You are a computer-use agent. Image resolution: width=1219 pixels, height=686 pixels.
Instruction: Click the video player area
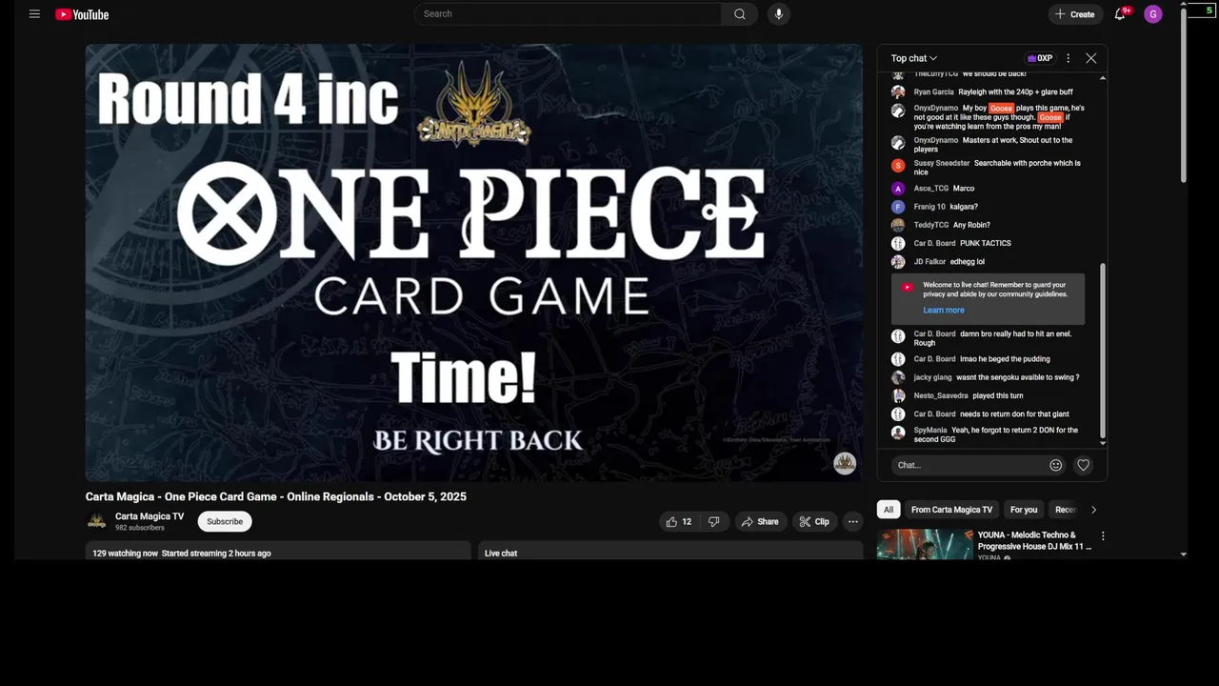pyautogui.click(x=474, y=263)
